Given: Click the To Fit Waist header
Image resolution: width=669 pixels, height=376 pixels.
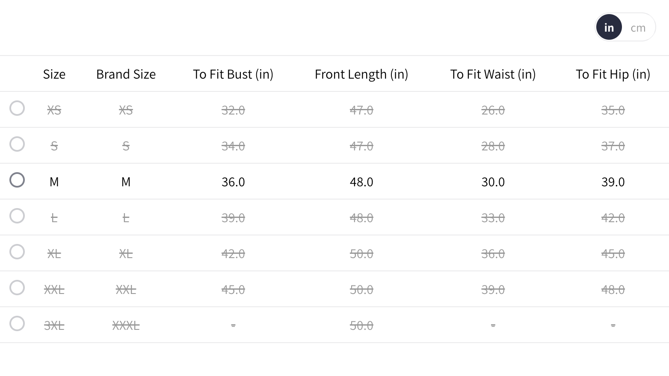Looking at the screenshot, I should click(493, 74).
